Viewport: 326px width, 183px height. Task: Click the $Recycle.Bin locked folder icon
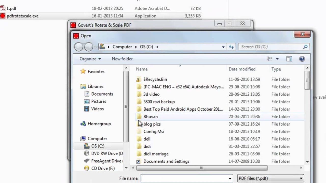139,79
